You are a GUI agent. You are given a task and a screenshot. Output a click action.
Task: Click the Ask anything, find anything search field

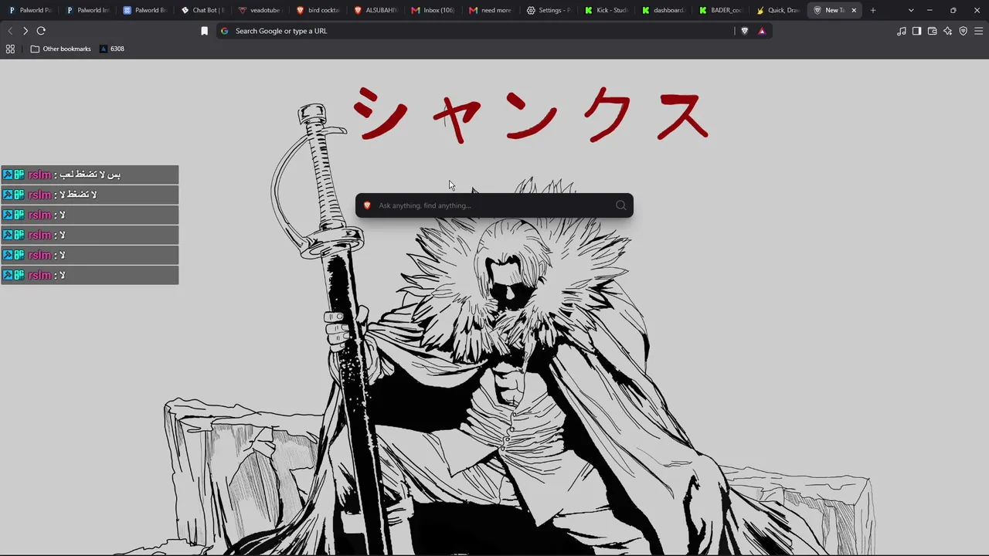click(x=494, y=205)
